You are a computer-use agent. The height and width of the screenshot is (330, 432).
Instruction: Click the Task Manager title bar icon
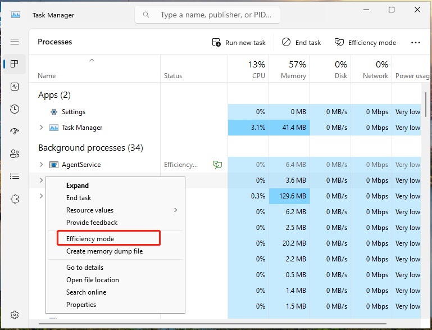pyautogui.click(x=16, y=15)
